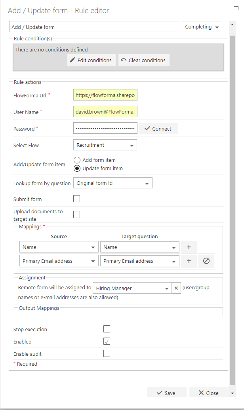
Task: Open the Source Name dropdown
Action: point(59,247)
